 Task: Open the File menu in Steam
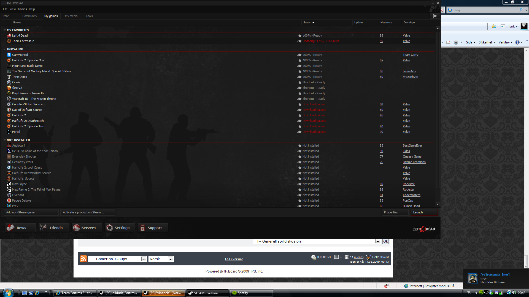(x=5, y=9)
